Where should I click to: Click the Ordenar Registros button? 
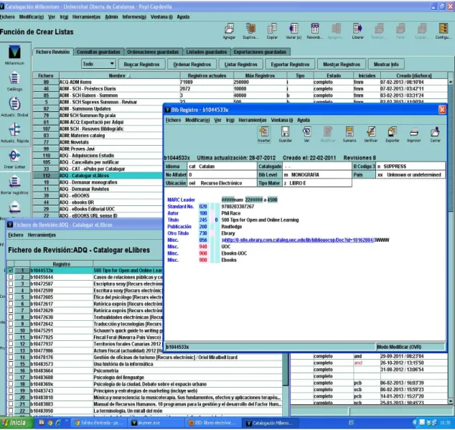coord(192,64)
